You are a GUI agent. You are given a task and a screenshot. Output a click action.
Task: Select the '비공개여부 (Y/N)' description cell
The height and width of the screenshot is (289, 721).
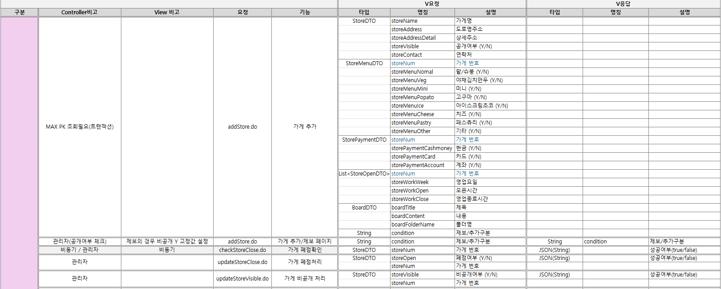point(490,275)
